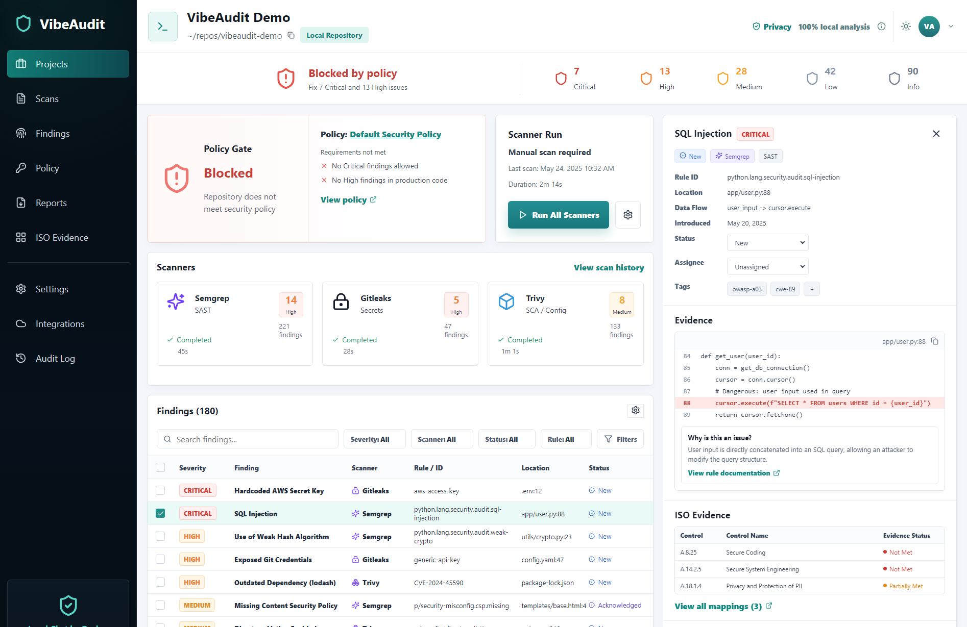The width and height of the screenshot is (967, 627).
Task: Click the Blocked policy gate shield icon
Action: pos(177,179)
